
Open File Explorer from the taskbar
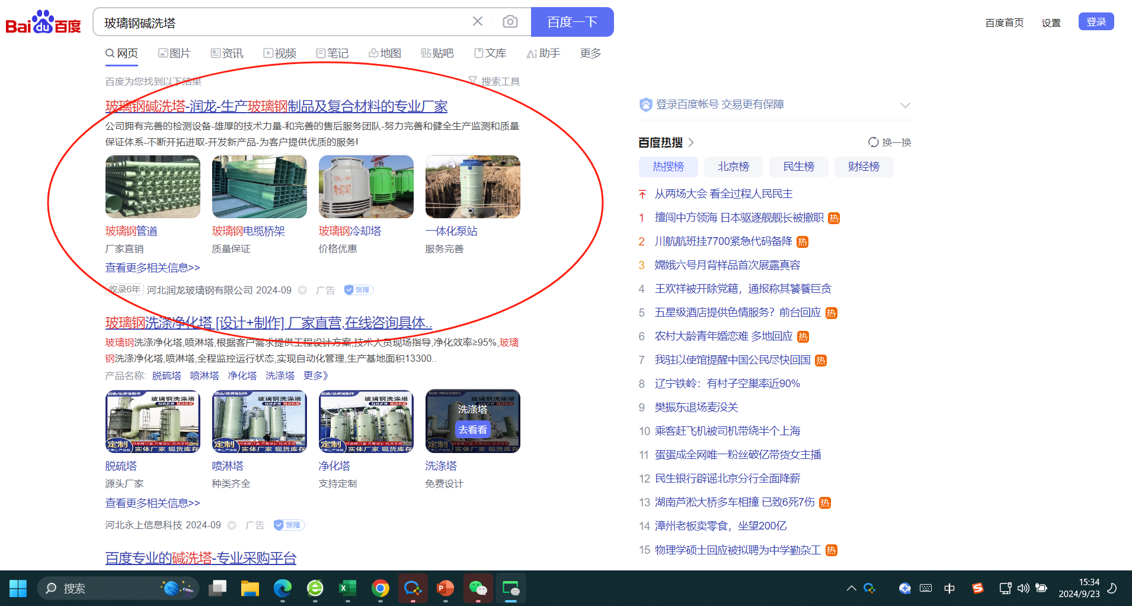(x=250, y=588)
